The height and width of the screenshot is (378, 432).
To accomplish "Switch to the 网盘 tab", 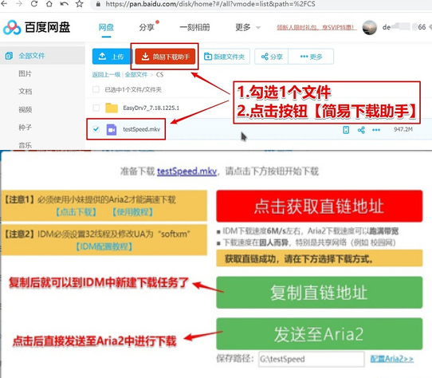I will tap(106, 27).
